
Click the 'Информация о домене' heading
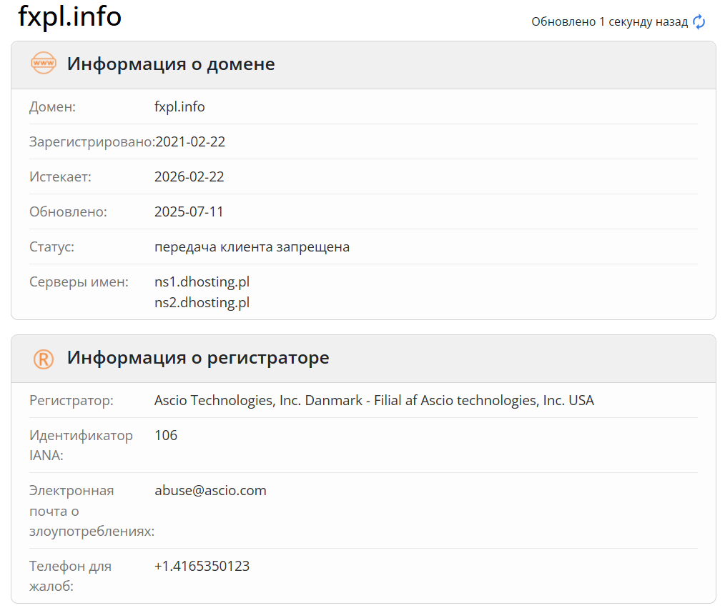[171, 64]
